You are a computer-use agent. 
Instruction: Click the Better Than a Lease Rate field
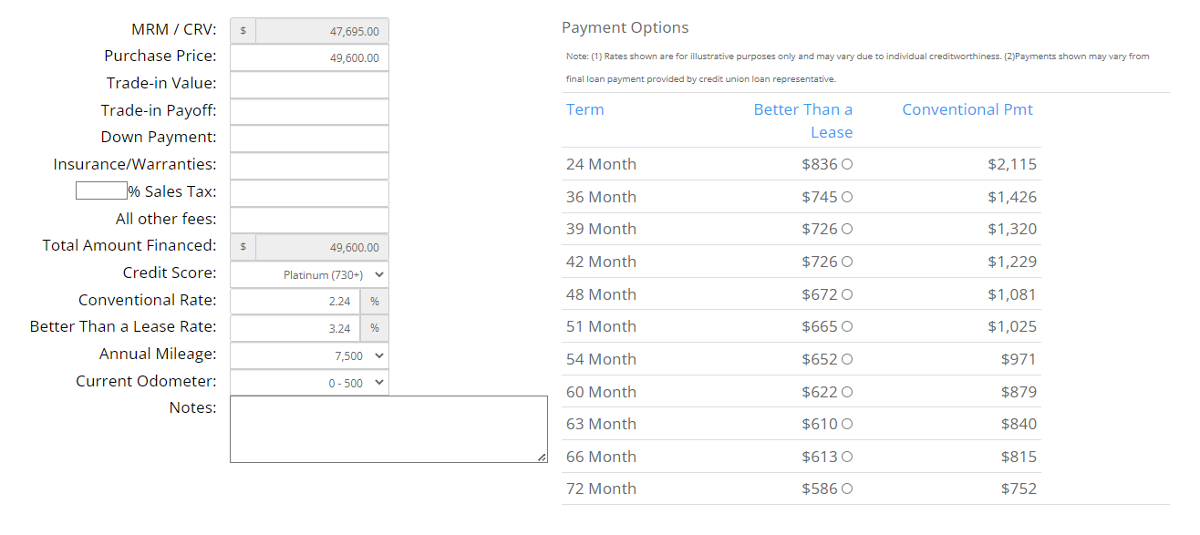click(295, 327)
